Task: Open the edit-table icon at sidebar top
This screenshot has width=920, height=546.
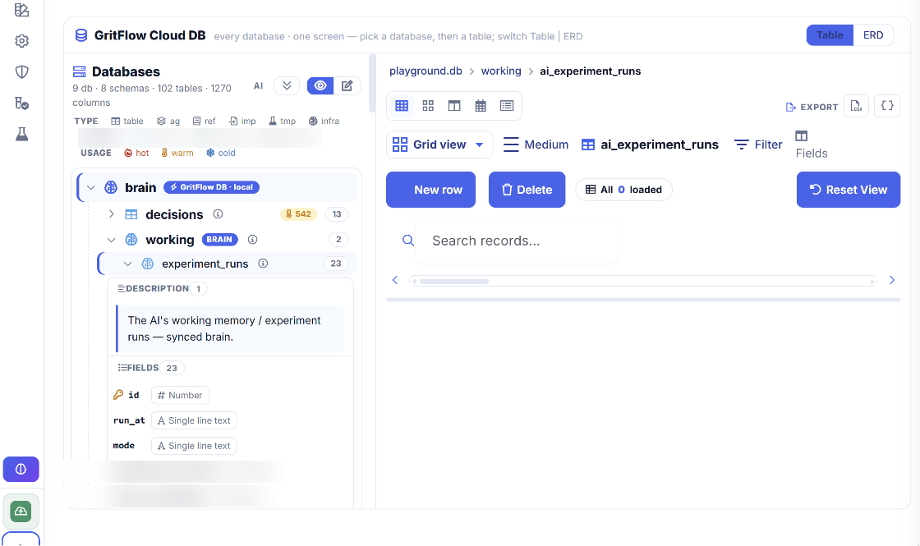Action: [x=21, y=10]
